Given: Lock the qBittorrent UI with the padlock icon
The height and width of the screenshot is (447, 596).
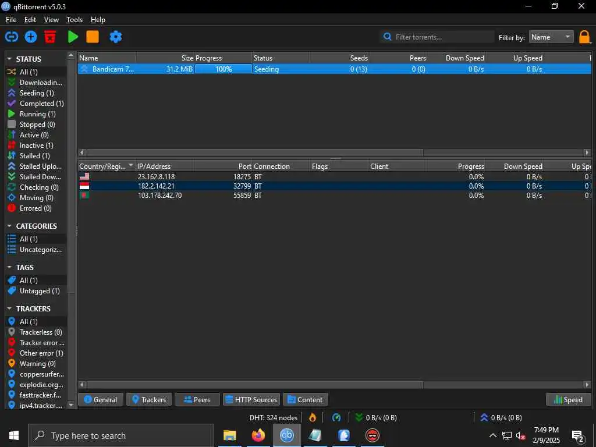Looking at the screenshot, I should coord(584,37).
